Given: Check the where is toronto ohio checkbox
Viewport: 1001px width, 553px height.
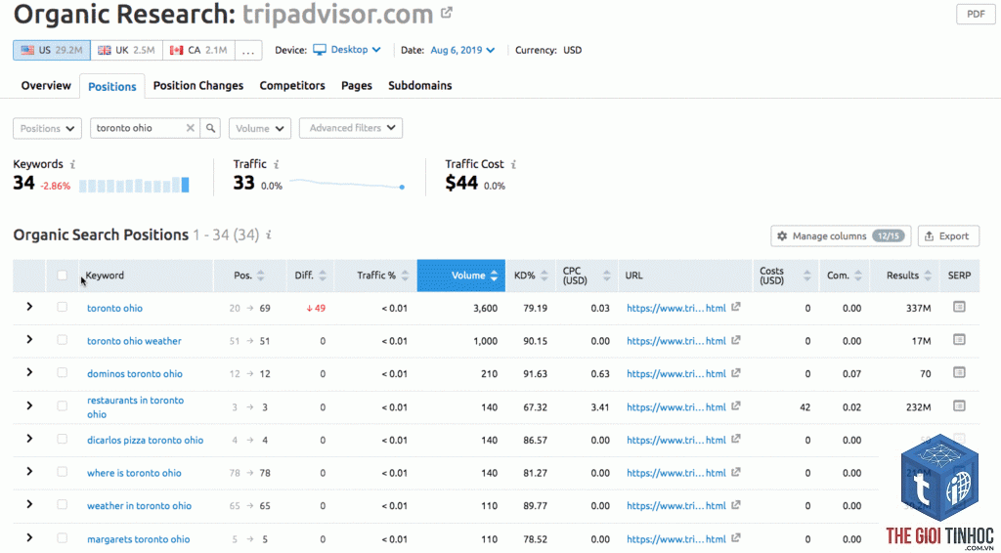Looking at the screenshot, I should pyautogui.click(x=62, y=471).
